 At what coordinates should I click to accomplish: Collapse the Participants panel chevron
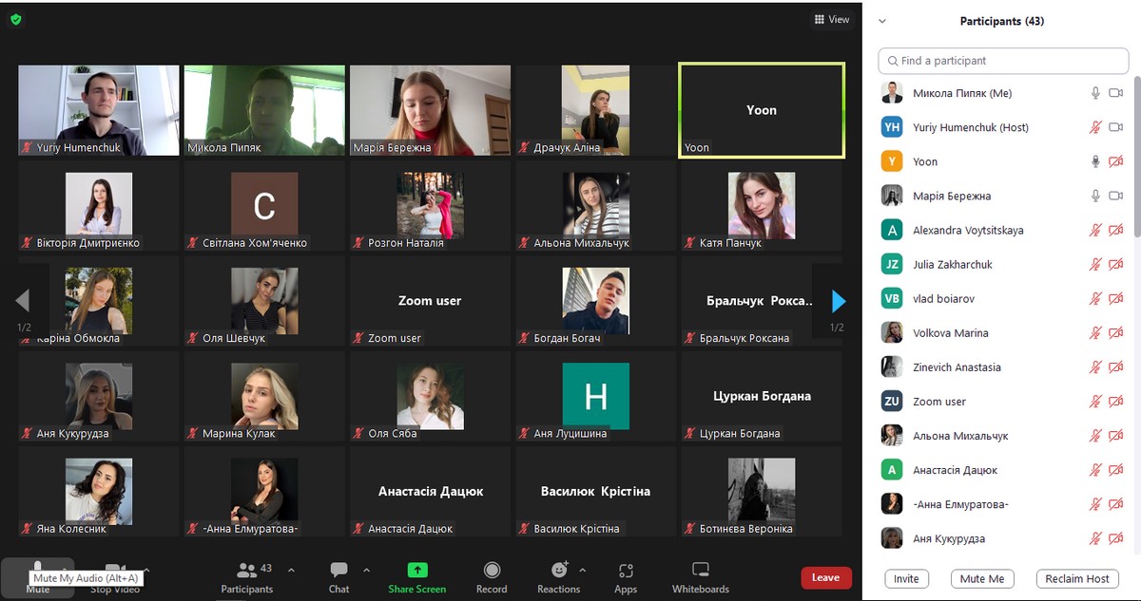882,21
